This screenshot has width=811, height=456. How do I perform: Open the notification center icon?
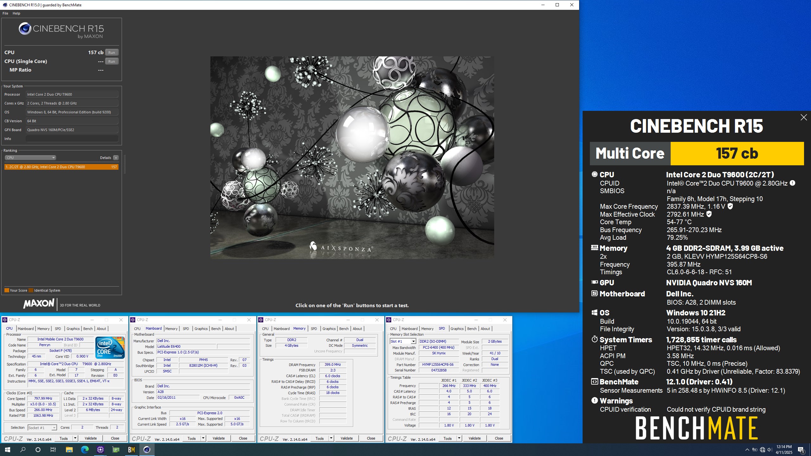tap(801, 450)
